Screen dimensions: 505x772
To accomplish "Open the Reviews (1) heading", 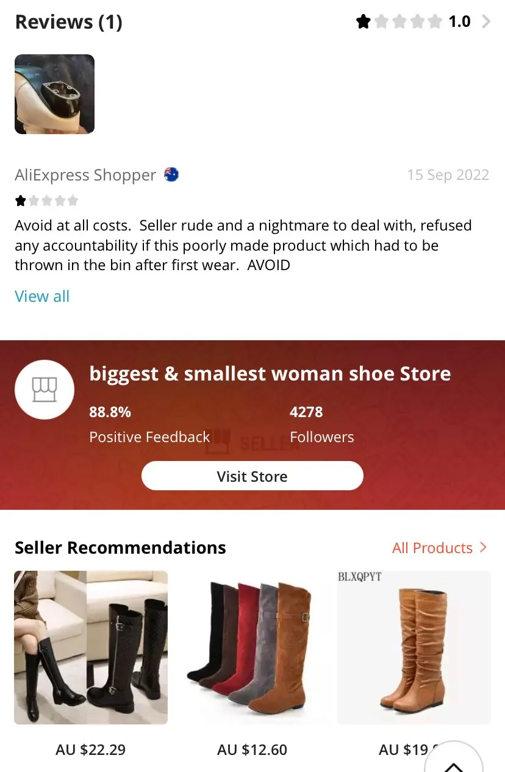I will pyautogui.click(x=68, y=22).
